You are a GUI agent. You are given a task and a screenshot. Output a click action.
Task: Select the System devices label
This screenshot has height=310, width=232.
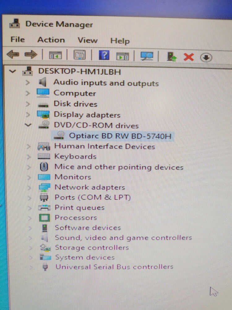[x=85, y=257]
